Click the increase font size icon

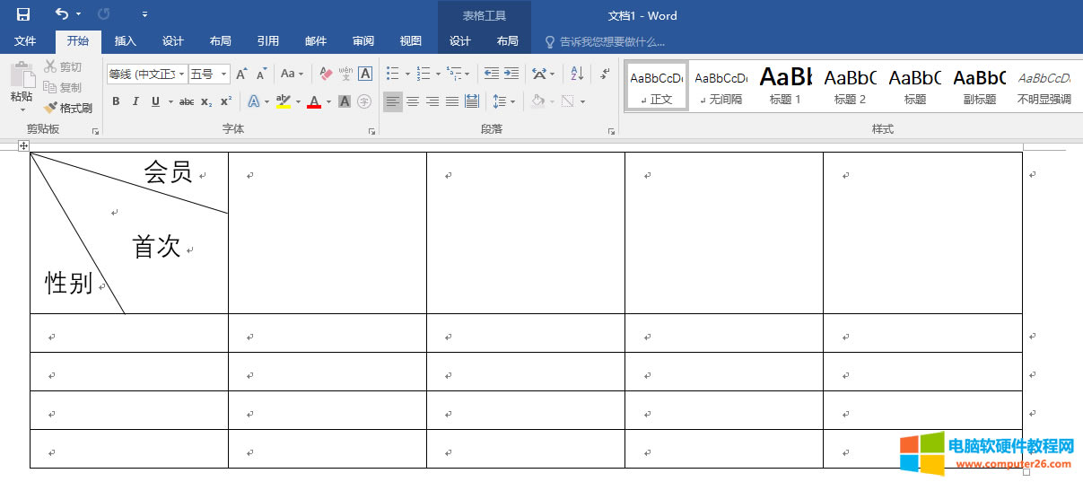(241, 74)
